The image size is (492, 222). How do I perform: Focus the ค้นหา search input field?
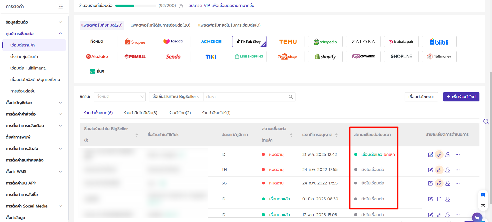point(246,97)
